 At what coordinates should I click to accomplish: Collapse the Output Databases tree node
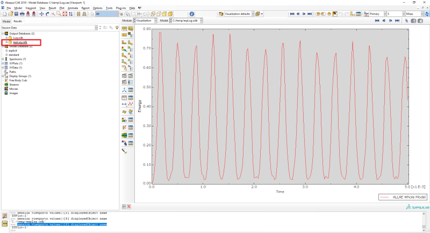coord(3,33)
